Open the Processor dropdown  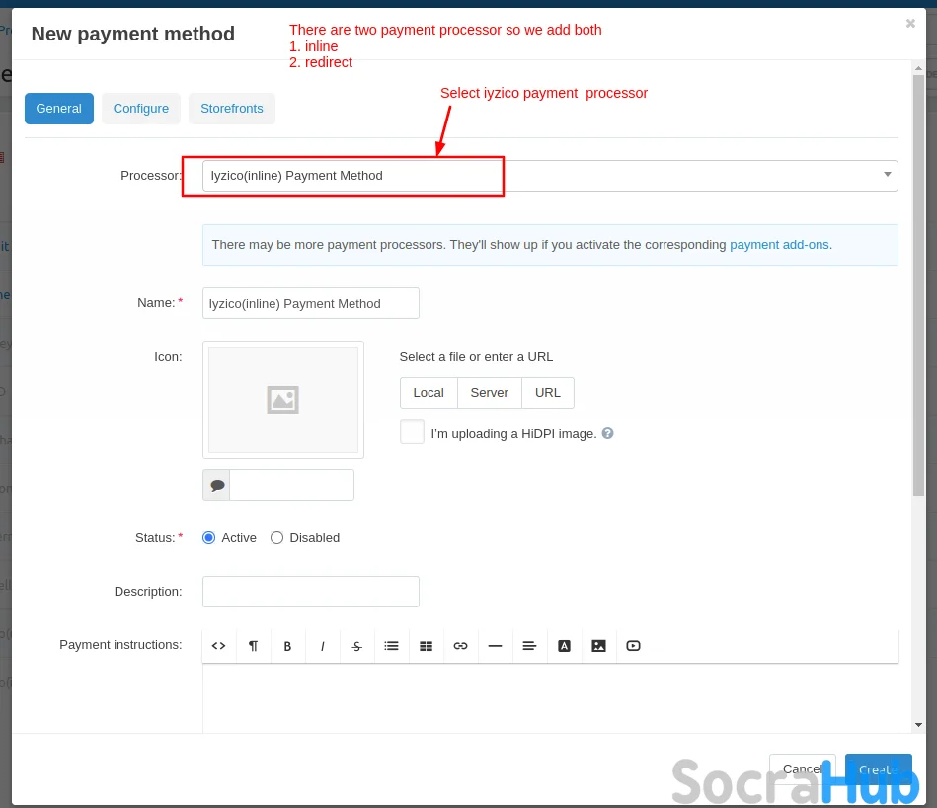coord(550,176)
